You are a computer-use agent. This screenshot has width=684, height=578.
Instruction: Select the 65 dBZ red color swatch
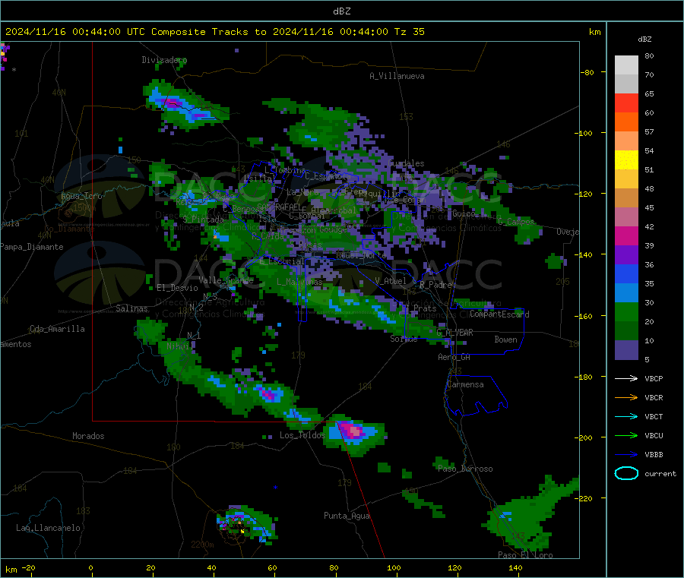(x=626, y=103)
